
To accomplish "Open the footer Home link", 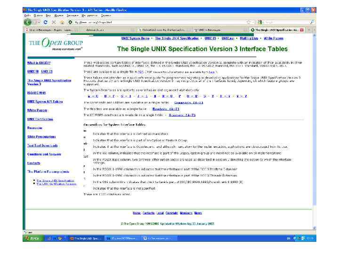I will pos(137,213).
